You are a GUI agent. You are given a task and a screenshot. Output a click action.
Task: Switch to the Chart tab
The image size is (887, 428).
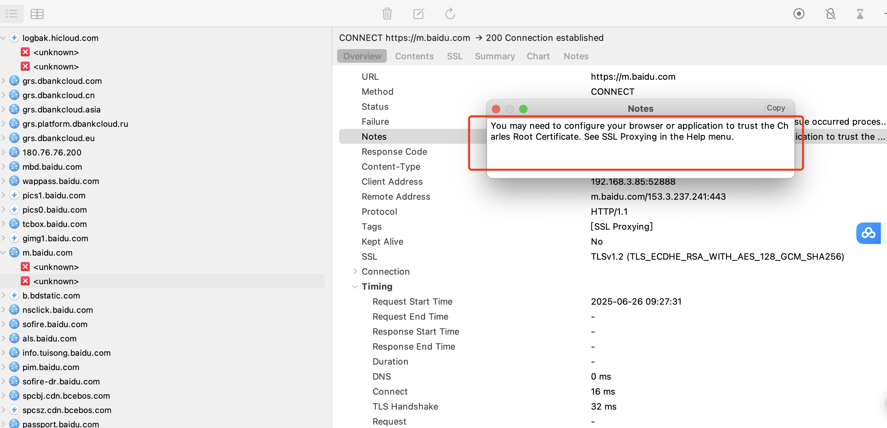tap(538, 56)
